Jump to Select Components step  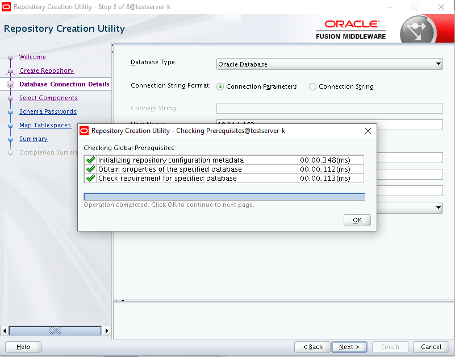tap(48, 98)
